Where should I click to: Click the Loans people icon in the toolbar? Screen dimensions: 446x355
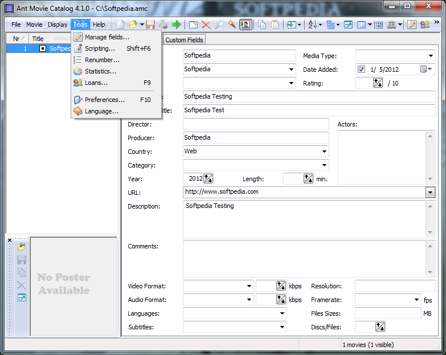pos(425,25)
